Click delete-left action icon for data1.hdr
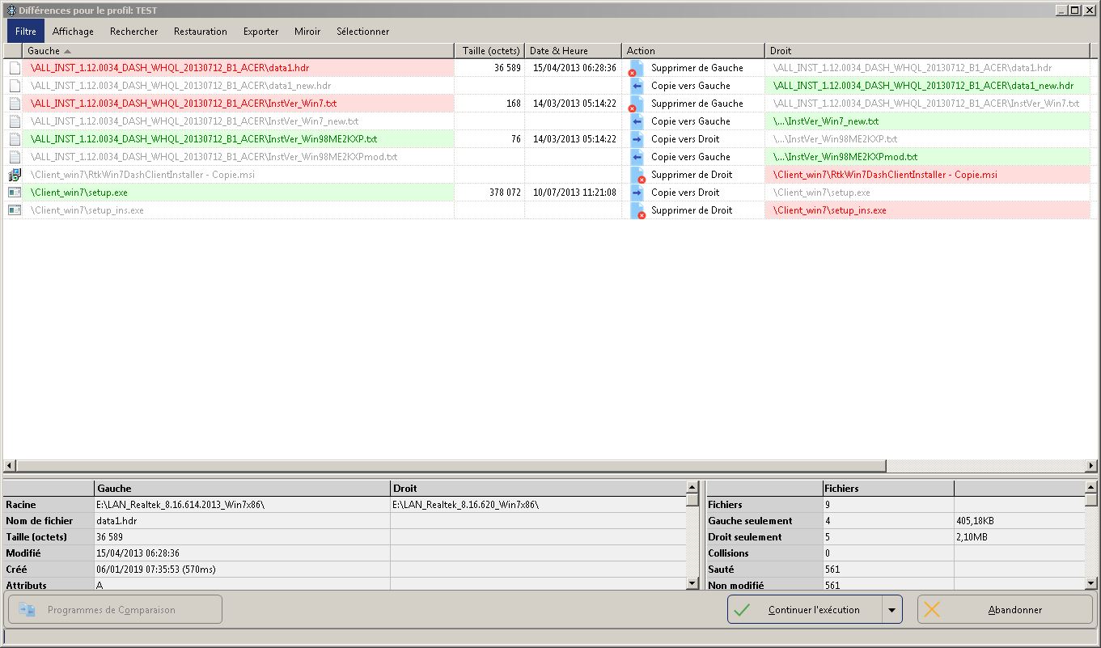 tap(637, 68)
